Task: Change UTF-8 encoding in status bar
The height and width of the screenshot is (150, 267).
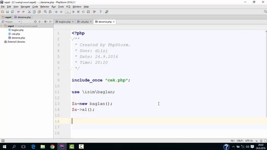Action: 249,141
